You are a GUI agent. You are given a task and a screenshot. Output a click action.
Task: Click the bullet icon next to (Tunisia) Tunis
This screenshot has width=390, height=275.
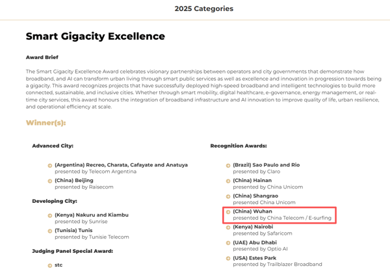tap(50, 231)
